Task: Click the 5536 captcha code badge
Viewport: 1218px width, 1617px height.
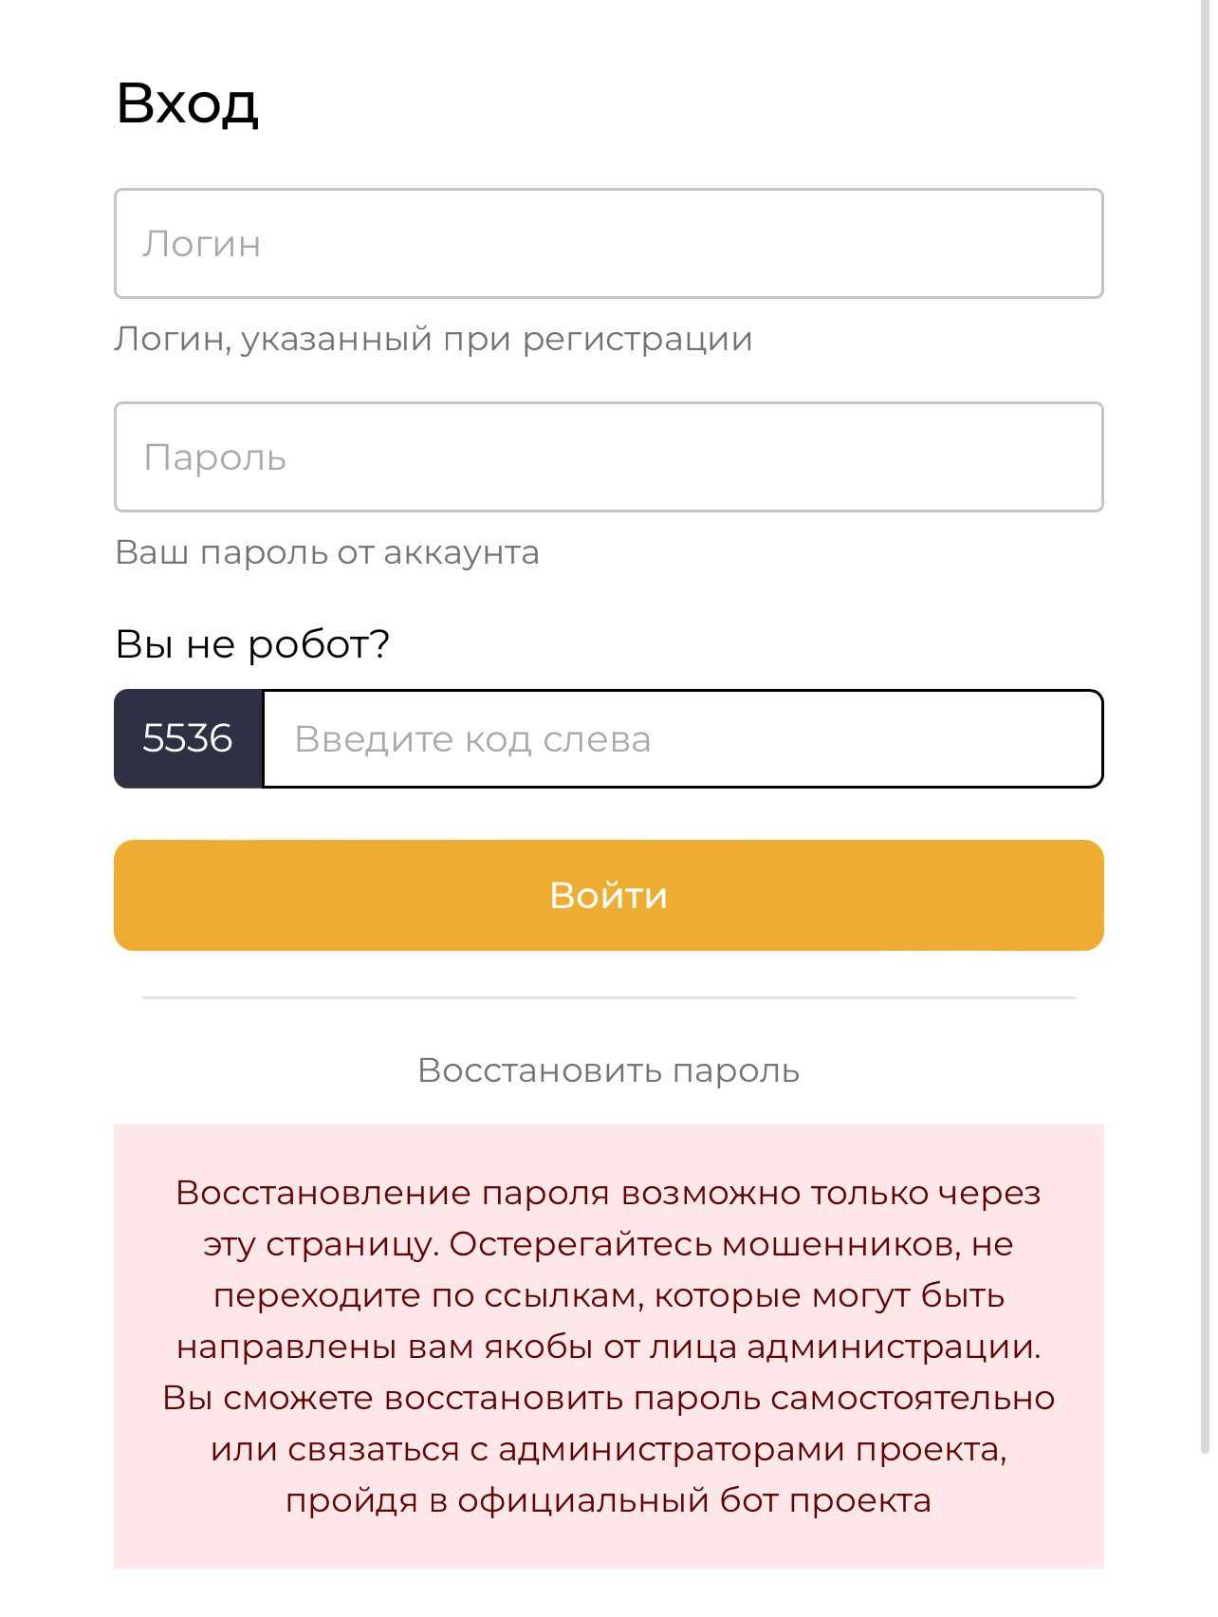Action: click(x=188, y=739)
